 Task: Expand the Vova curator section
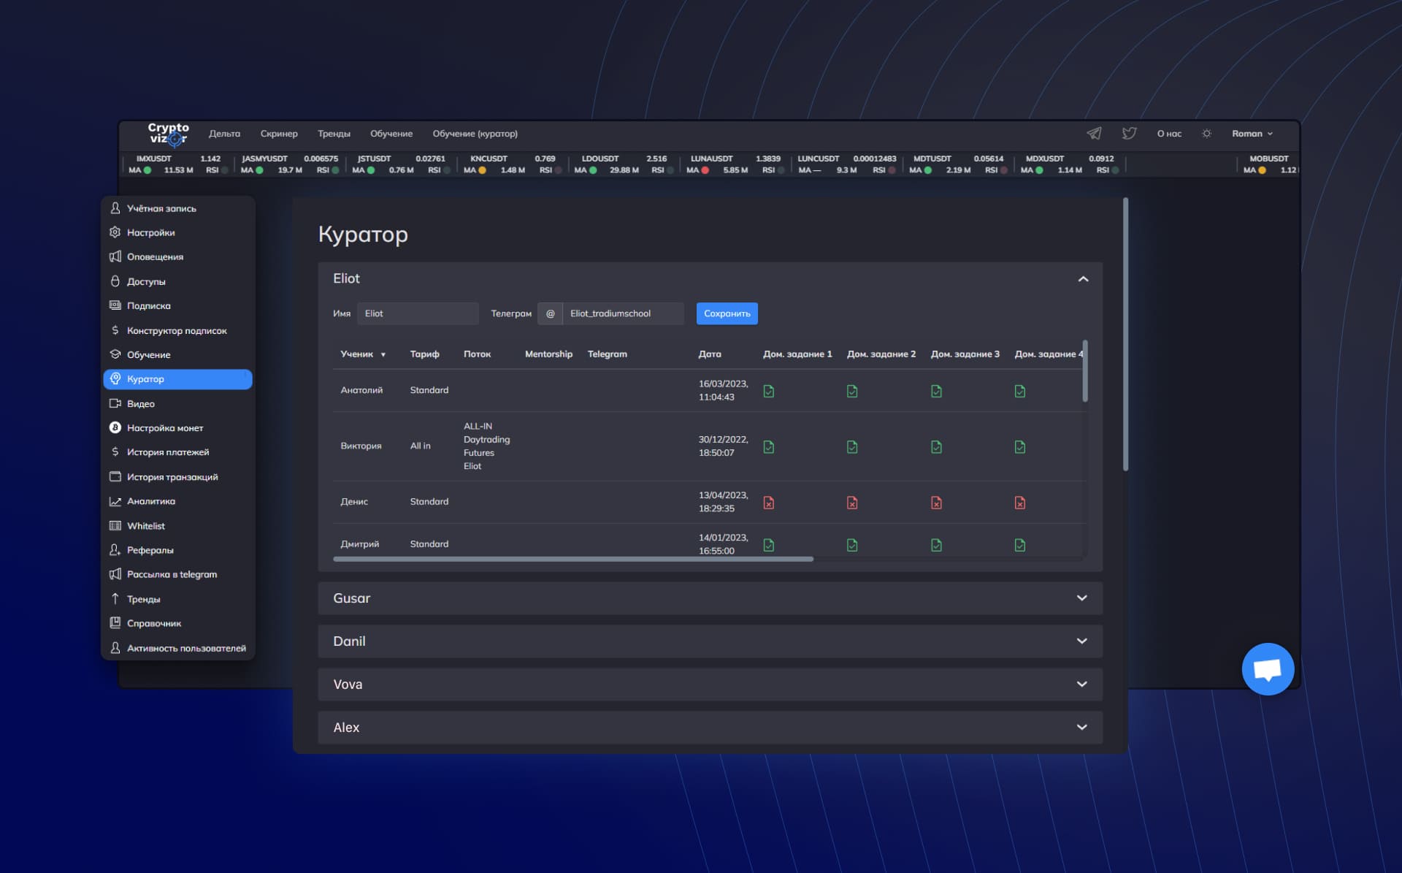[1081, 685]
